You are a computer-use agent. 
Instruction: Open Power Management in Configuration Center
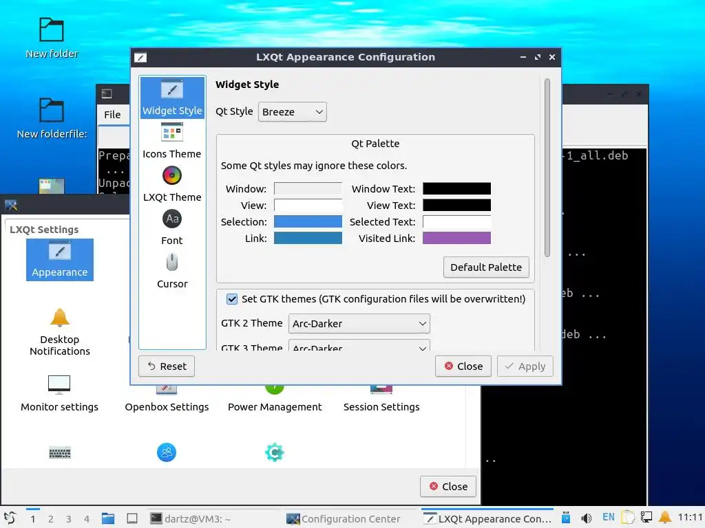click(x=275, y=399)
